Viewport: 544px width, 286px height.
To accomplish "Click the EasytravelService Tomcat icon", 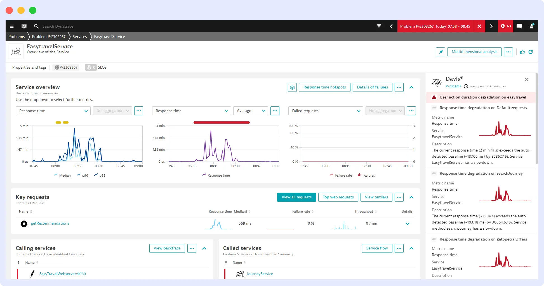I will [16, 51].
